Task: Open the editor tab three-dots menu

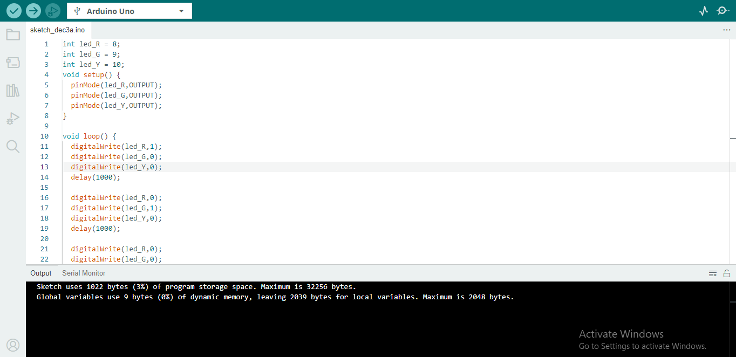Action: tap(726, 30)
